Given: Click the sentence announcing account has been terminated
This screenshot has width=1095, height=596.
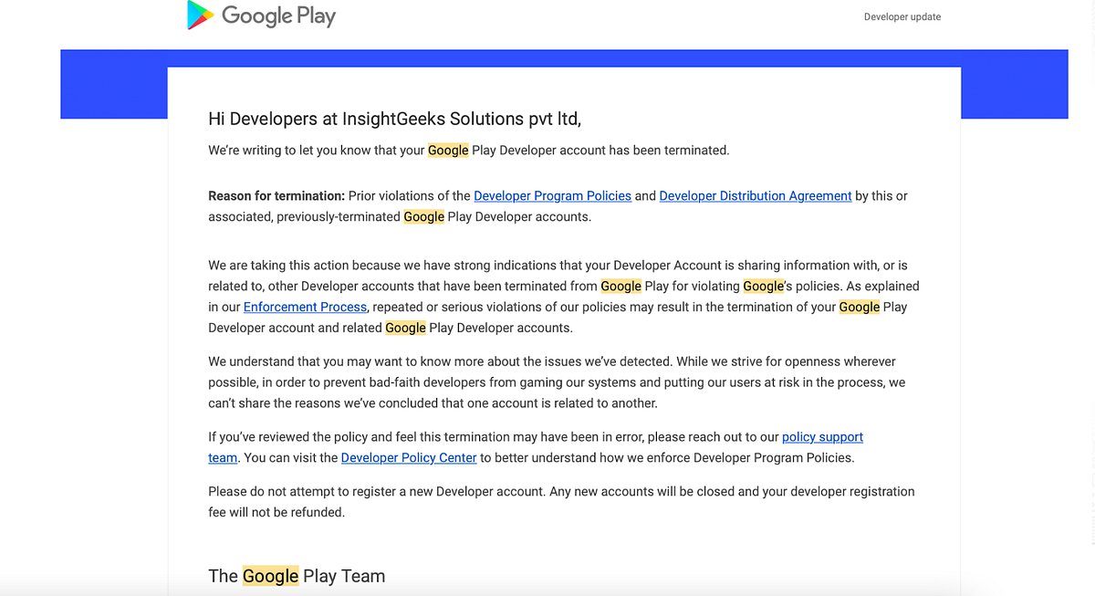Looking at the screenshot, I should [x=469, y=150].
